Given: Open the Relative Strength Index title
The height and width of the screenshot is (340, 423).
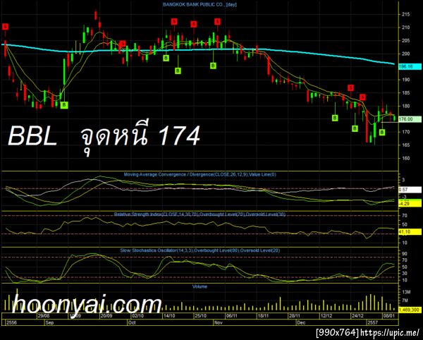Looking at the screenshot, I should pos(200,214).
